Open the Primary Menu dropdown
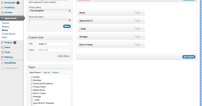Image resolution: width=202 pixels, height=106 pixels. click(x=50, y=11)
